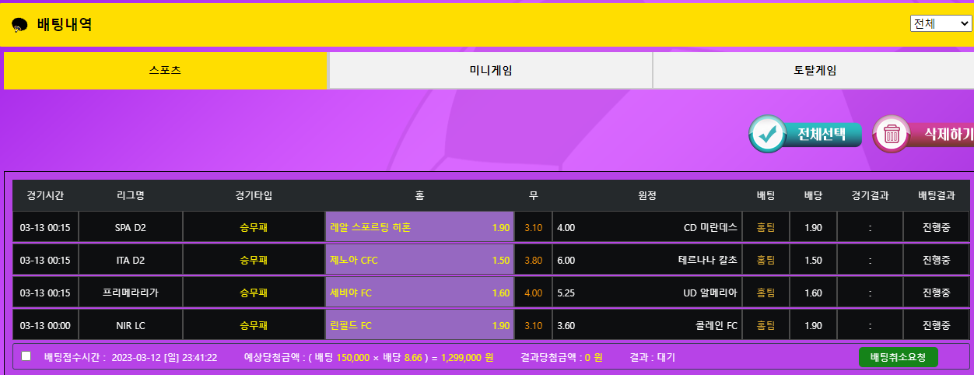This screenshot has height=375, width=974.
Task: Click the 배팅내역 header icon
Action: pyautogui.click(x=20, y=25)
